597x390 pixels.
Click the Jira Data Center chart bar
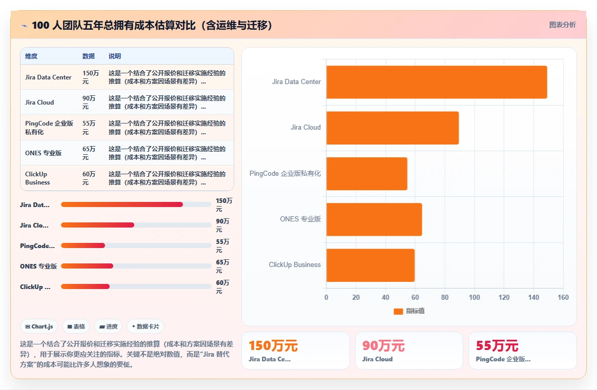pyautogui.click(x=437, y=82)
